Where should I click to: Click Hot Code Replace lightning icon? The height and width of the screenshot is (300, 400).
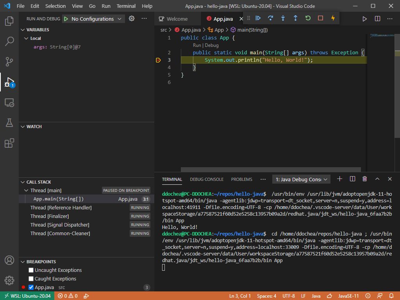pyautogui.click(x=333, y=18)
